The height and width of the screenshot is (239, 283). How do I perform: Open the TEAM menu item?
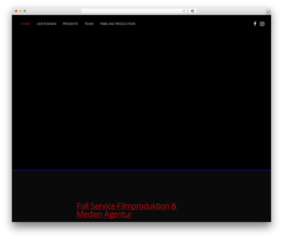[x=89, y=24]
